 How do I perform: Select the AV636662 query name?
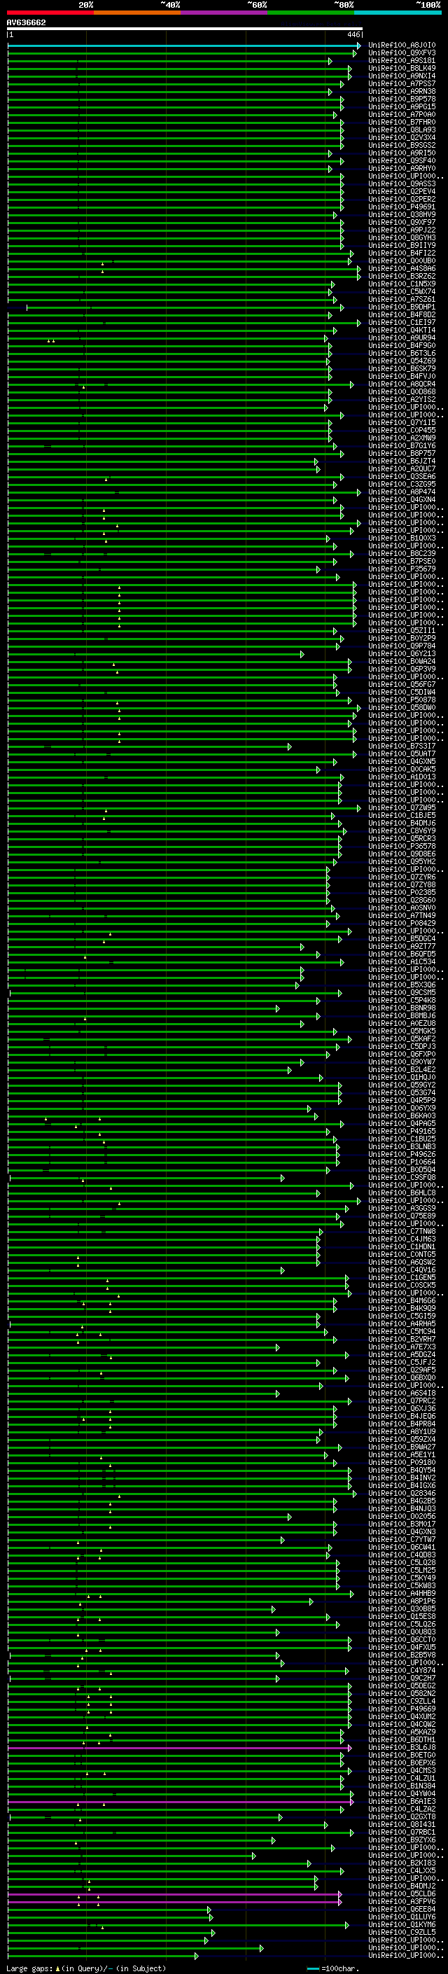(x=26, y=23)
